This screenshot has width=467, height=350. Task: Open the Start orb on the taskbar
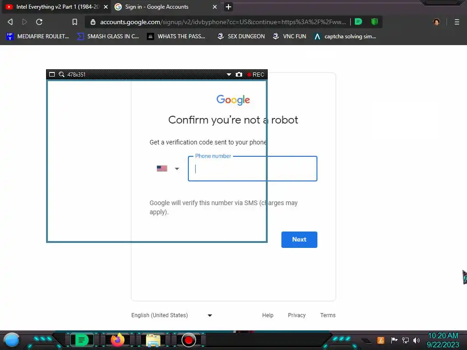coord(12,340)
